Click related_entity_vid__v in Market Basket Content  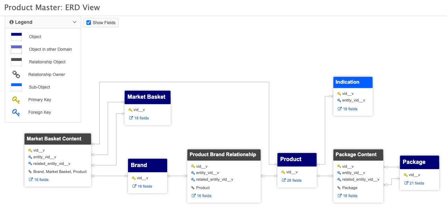[51, 164]
